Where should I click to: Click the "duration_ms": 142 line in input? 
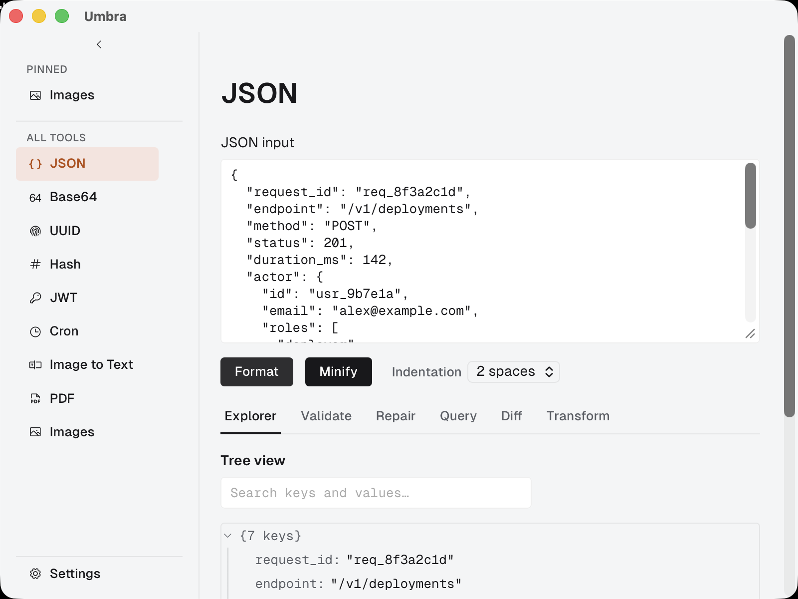pyautogui.click(x=320, y=260)
